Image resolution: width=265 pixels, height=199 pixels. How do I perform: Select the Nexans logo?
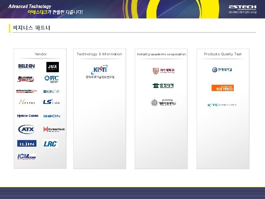click(26, 102)
